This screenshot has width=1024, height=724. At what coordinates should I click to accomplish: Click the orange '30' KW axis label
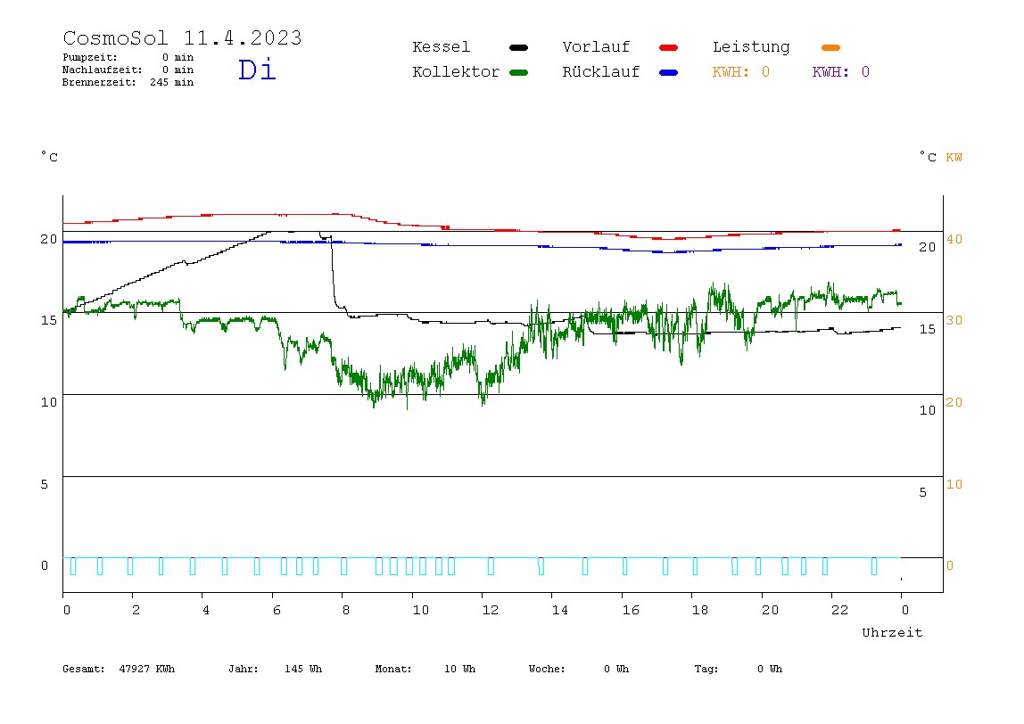pos(954,320)
